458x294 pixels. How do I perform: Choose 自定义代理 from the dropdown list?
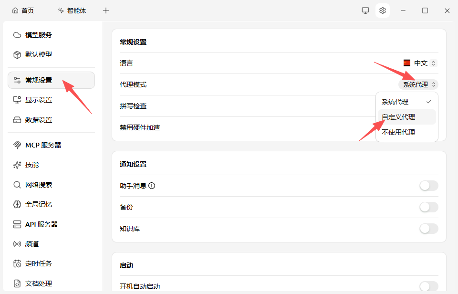(406, 117)
